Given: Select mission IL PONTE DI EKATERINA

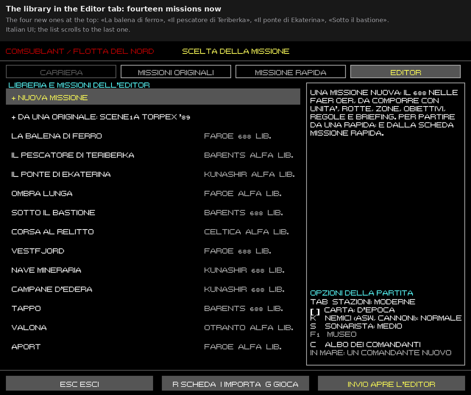Looking at the screenshot, I should coord(153,174).
